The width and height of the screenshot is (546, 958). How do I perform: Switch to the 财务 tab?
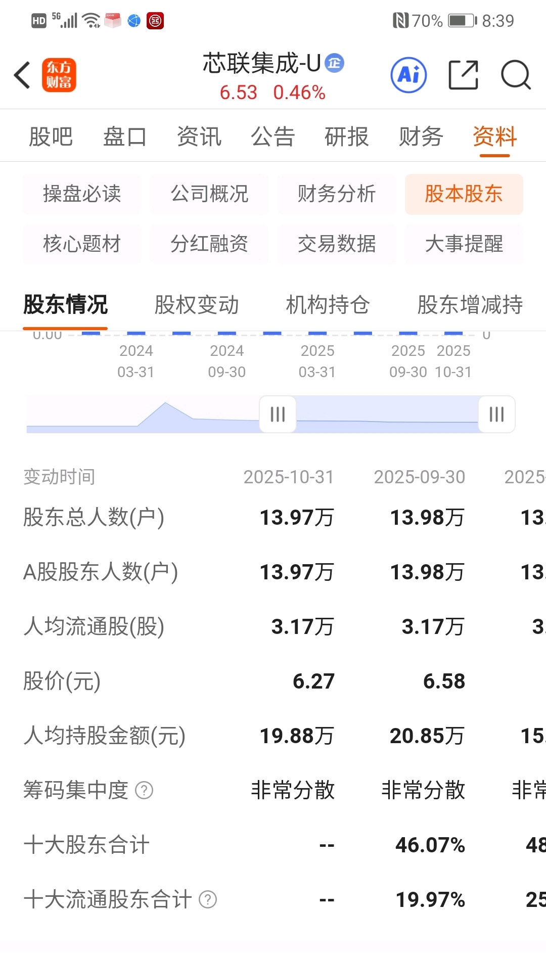click(x=421, y=136)
